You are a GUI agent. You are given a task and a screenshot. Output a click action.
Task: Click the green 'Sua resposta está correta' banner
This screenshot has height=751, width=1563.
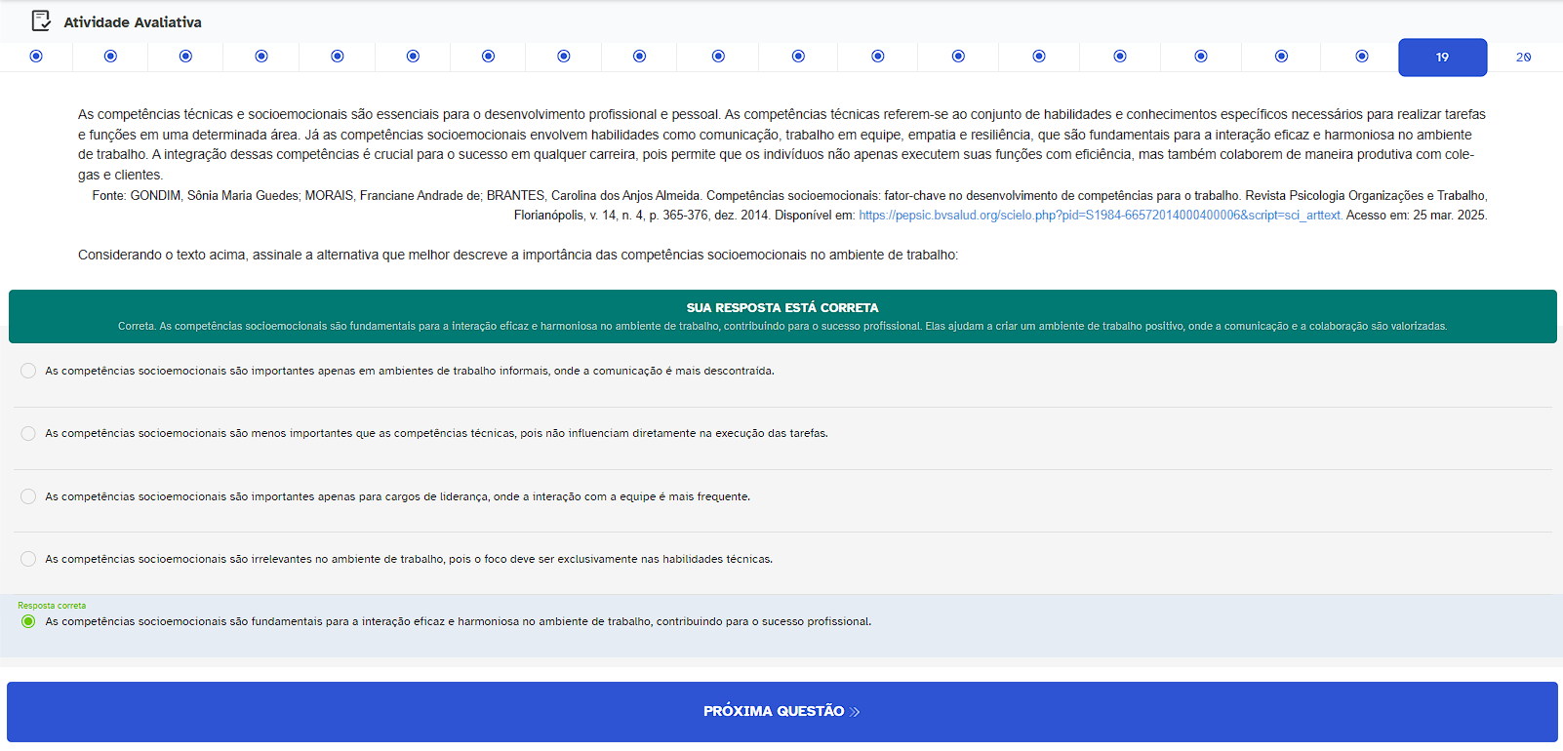coord(782,316)
